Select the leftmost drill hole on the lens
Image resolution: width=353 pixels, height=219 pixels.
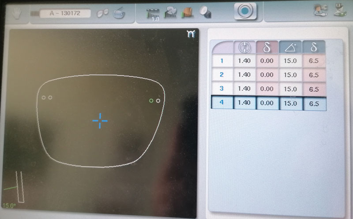(44, 97)
